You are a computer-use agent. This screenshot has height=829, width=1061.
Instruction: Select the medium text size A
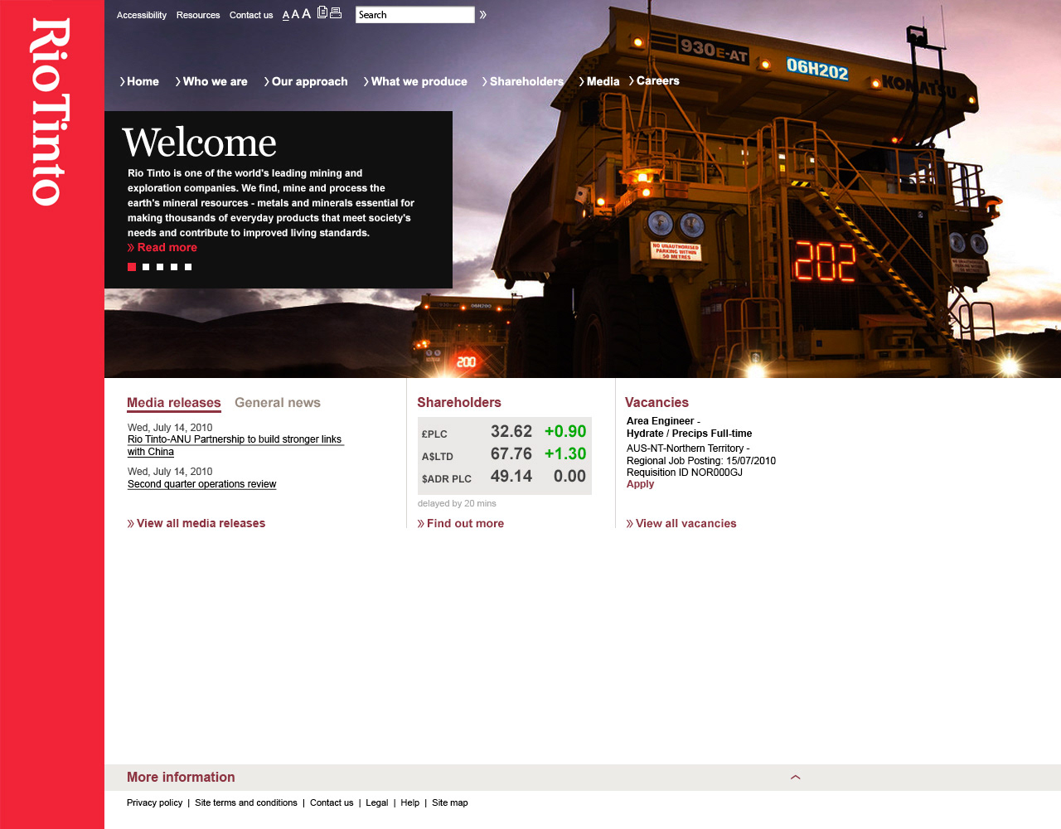tap(295, 14)
